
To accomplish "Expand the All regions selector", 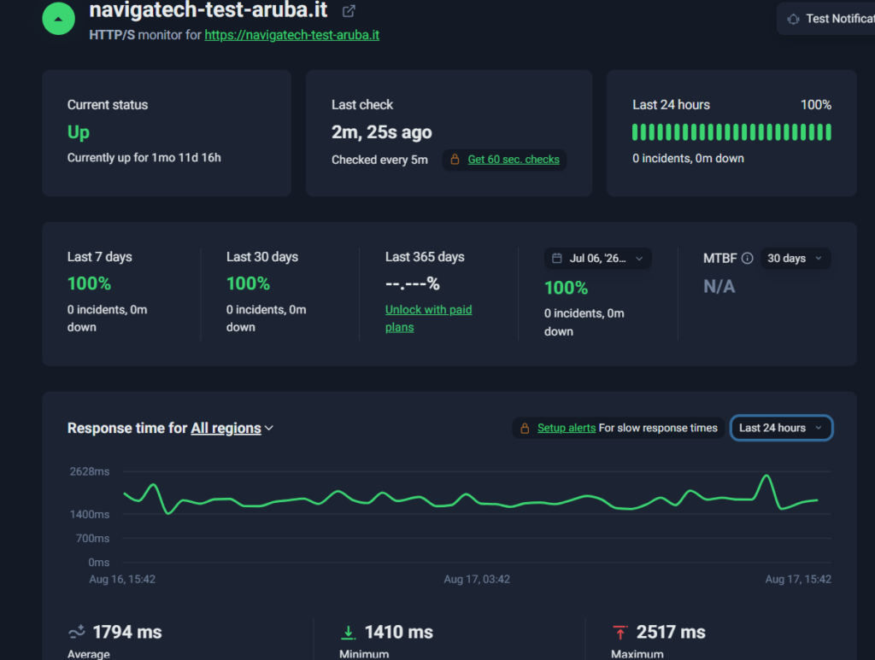I will point(232,428).
